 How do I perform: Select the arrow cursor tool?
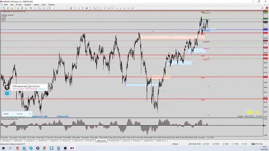click(50, 8)
